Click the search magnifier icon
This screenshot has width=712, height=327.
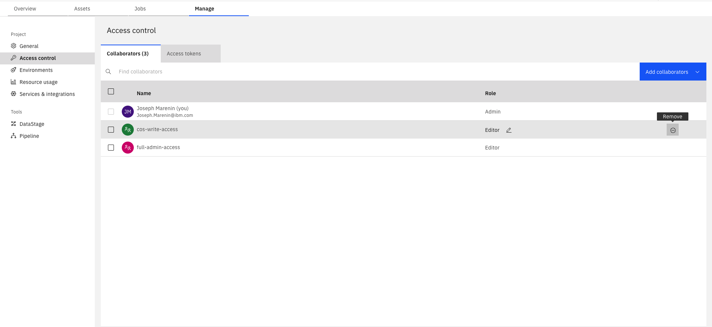point(108,72)
